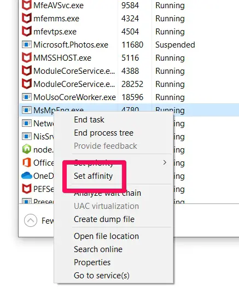Expand the Set priority submenu arrow

pos(165,162)
